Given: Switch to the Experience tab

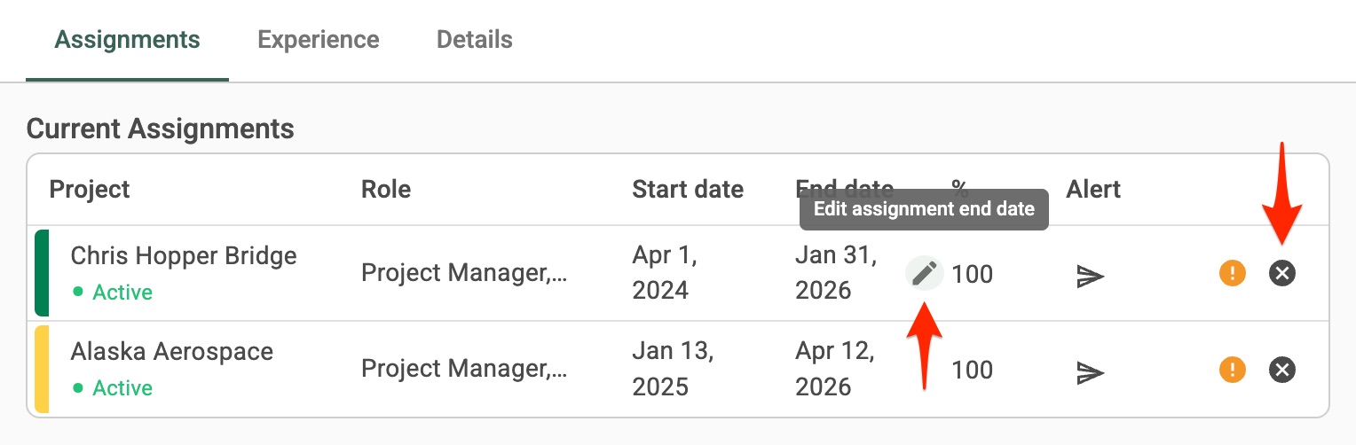Looking at the screenshot, I should tap(319, 40).
